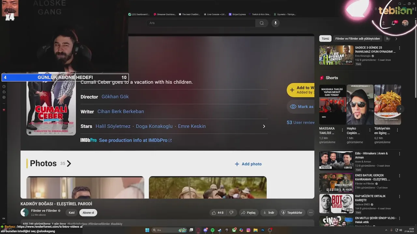This screenshot has width=417, height=234.
Task: Click the Windows taskbar search box
Action: [169, 230]
